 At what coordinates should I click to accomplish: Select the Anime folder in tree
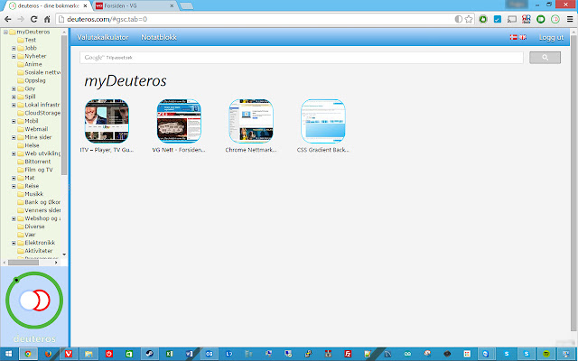point(33,64)
